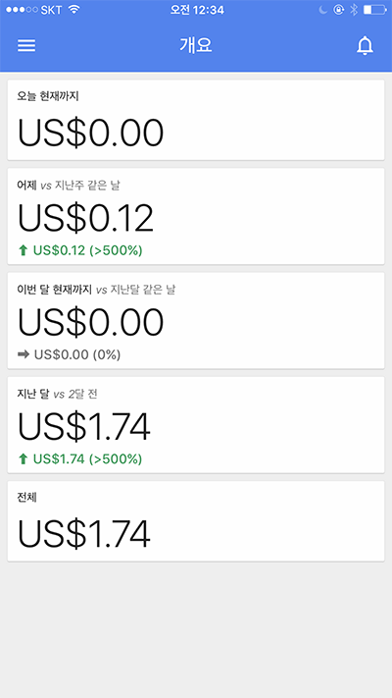This screenshot has width=392, height=698.
Task: Tap the Bluetooth status icon
Action: (354, 10)
